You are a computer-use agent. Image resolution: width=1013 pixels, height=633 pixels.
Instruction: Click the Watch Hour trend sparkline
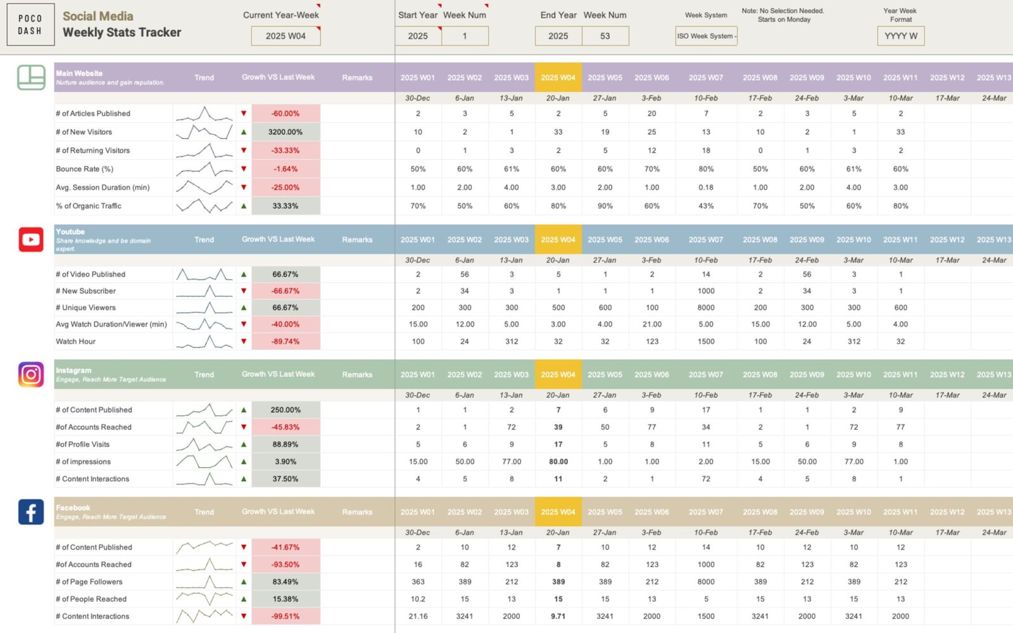tap(204, 342)
